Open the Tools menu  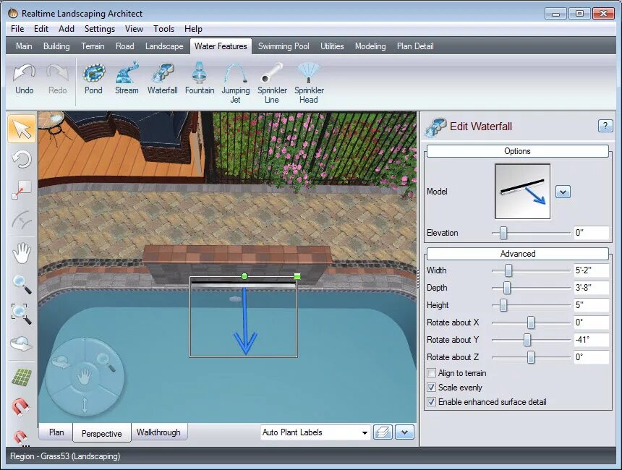(164, 29)
